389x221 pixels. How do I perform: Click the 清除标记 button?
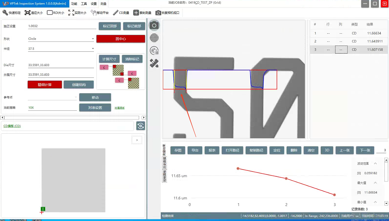click(x=132, y=59)
